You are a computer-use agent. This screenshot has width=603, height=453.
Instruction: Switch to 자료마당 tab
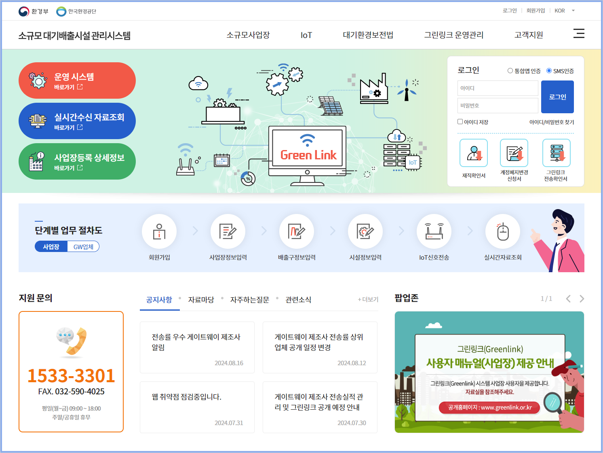point(201,300)
